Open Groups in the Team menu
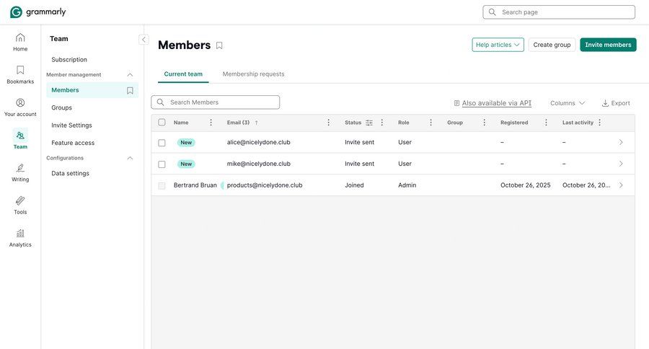This screenshot has width=649, height=349. pos(62,107)
